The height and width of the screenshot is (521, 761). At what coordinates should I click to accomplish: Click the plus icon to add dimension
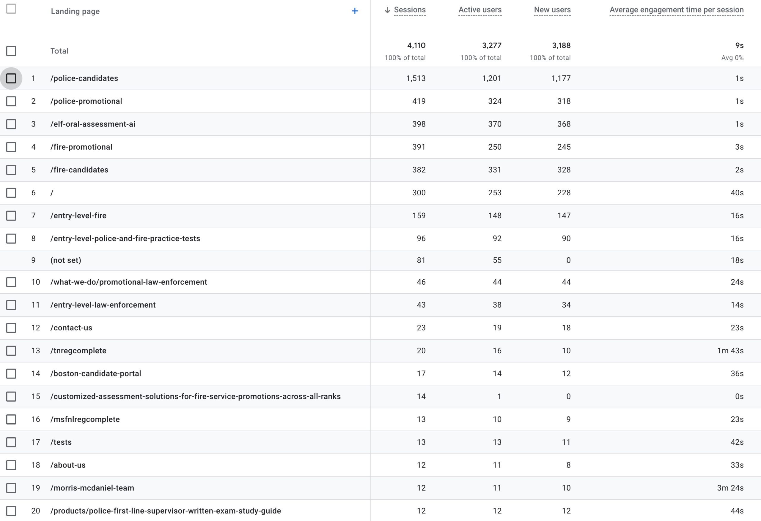[355, 11]
